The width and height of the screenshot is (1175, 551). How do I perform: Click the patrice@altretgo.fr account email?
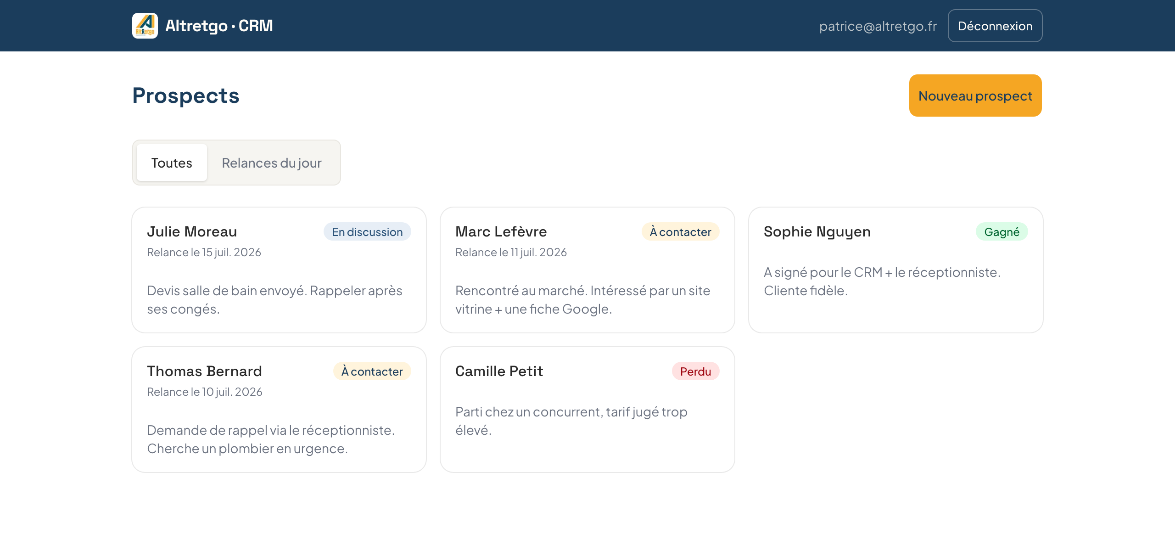point(878,26)
